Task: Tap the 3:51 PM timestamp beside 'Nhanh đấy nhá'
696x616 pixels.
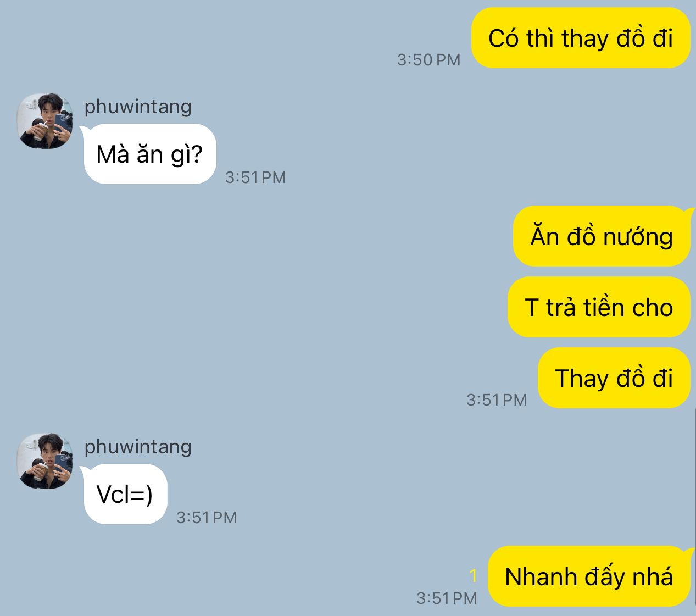Action: click(447, 598)
